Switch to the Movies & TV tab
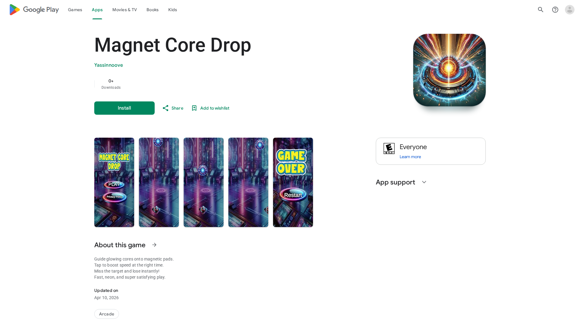Image resolution: width=580 pixels, height=326 pixels. click(x=124, y=10)
